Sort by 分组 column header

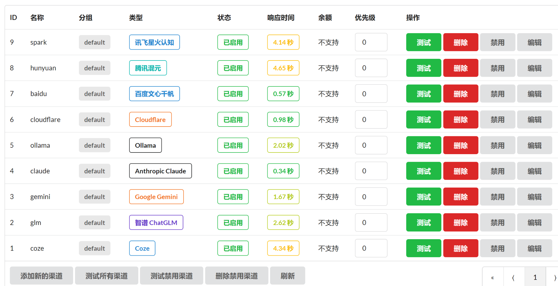point(86,18)
